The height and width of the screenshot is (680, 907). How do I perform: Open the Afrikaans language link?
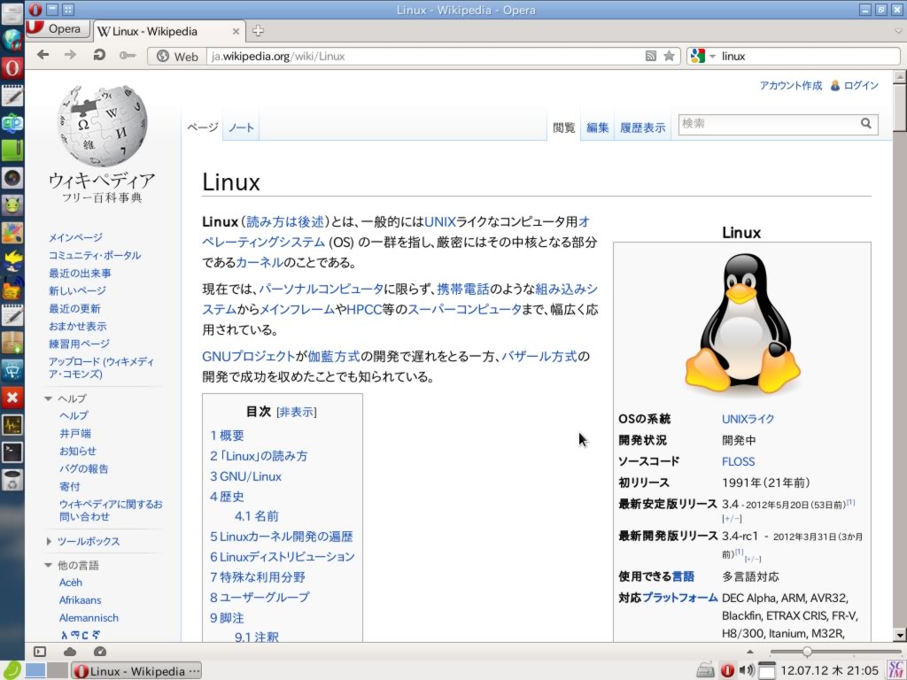pos(80,599)
